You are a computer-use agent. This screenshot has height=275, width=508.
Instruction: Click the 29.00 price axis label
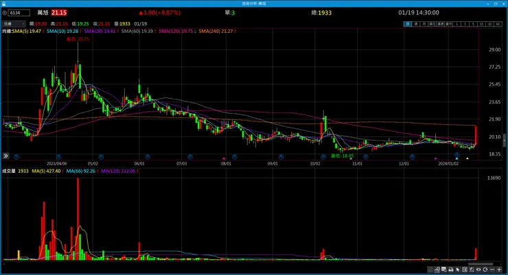point(495,50)
